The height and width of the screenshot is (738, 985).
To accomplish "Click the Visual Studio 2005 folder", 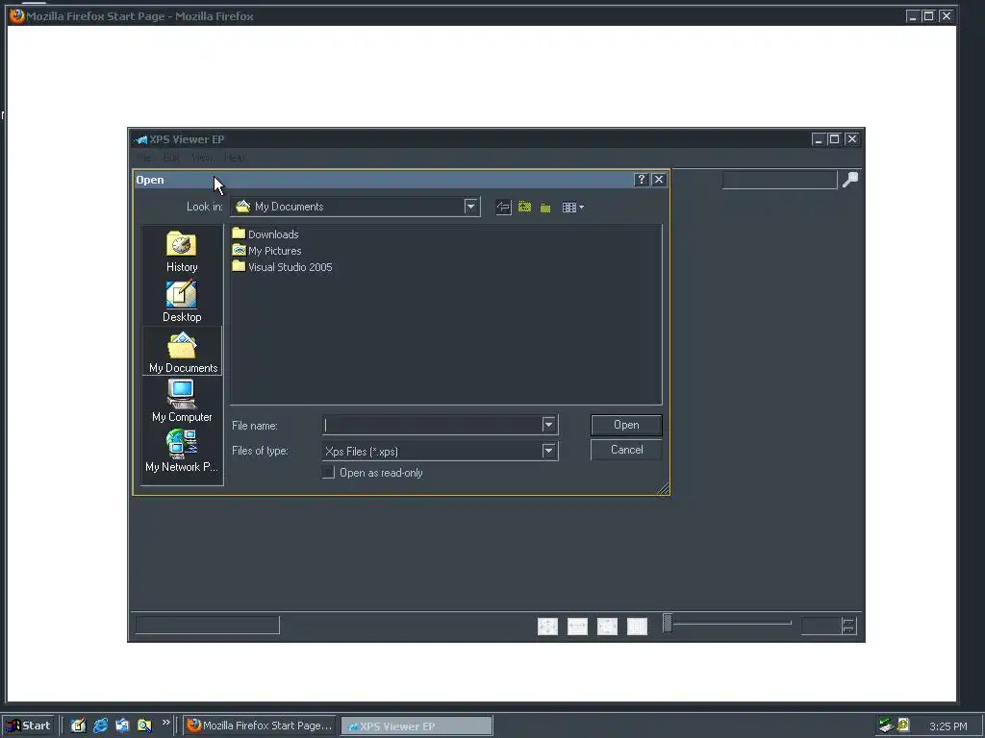I will pos(282,267).
